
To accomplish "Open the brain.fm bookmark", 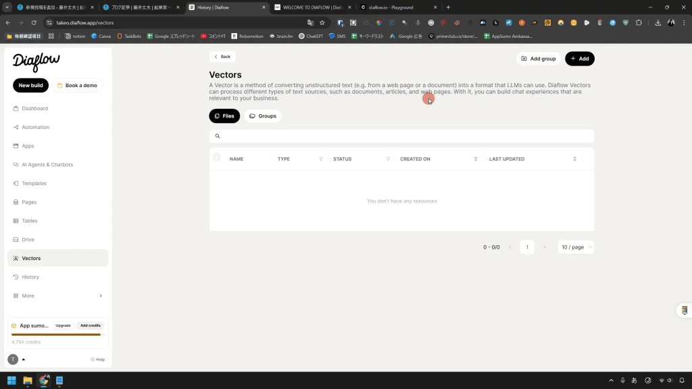I will click(x=281, y=36).
